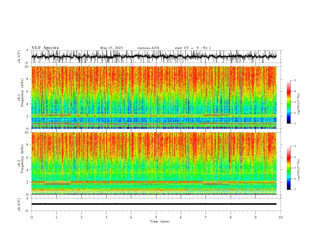Click the "start UT = 9 : 50: 1" text

(193, 48)
